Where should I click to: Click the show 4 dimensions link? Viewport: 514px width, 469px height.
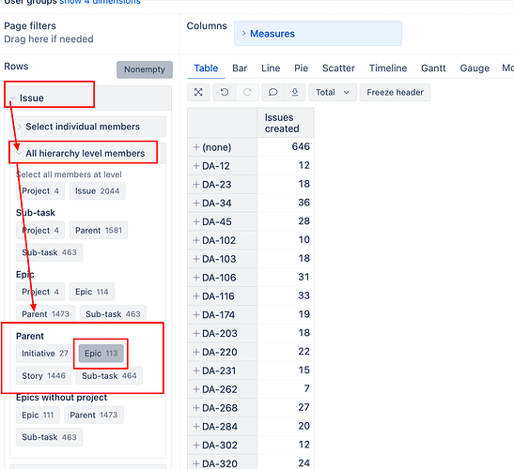[100, 2]
